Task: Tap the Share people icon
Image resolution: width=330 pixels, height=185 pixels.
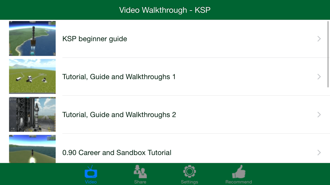Action: (x=140, y=172)
